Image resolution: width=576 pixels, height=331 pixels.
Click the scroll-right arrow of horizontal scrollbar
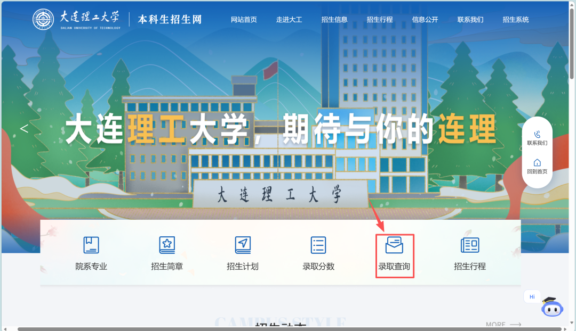565,329
